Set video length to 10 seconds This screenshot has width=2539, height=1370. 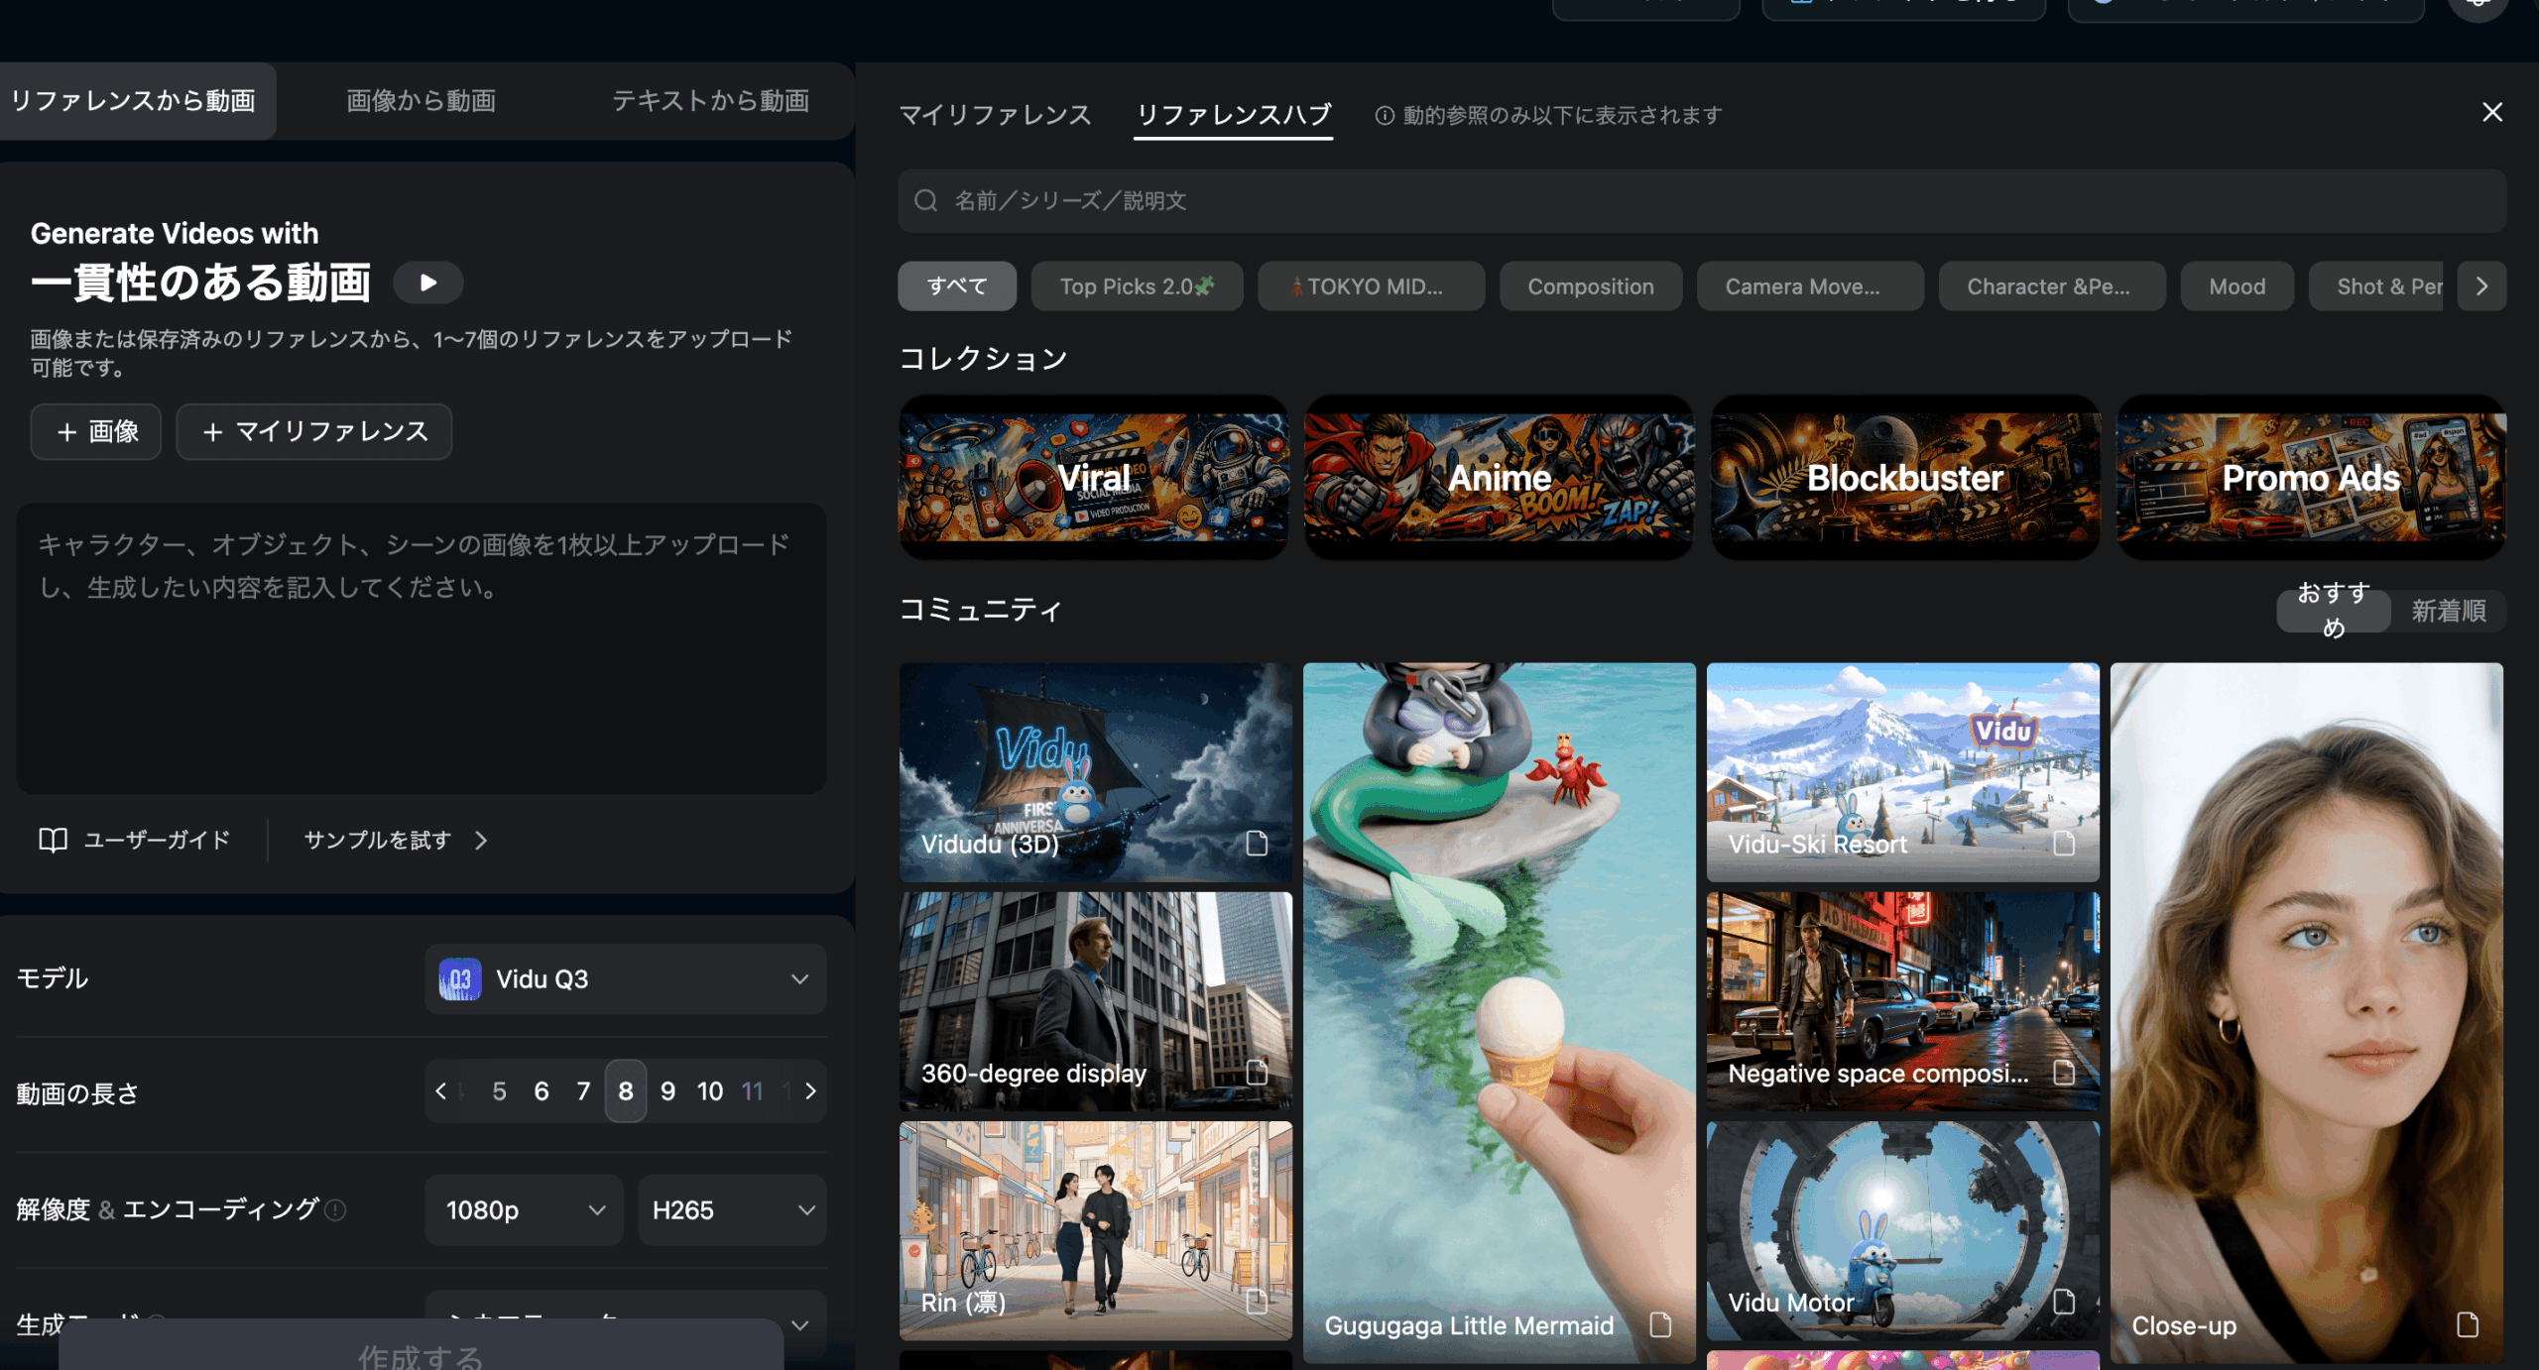[709, 1091]
